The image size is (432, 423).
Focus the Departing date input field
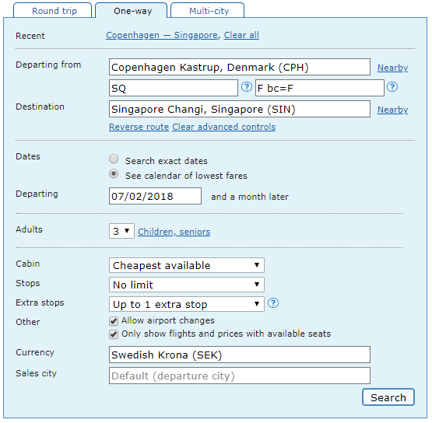pyautogui.click(x=155, y=196)
